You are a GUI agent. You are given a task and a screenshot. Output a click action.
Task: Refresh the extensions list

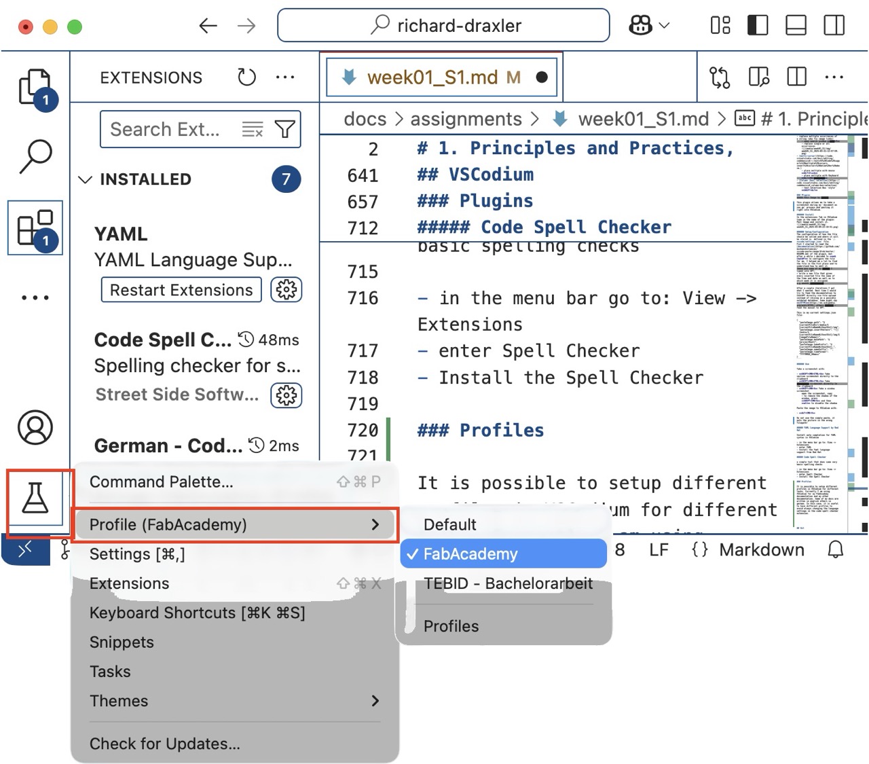(246, 77)
